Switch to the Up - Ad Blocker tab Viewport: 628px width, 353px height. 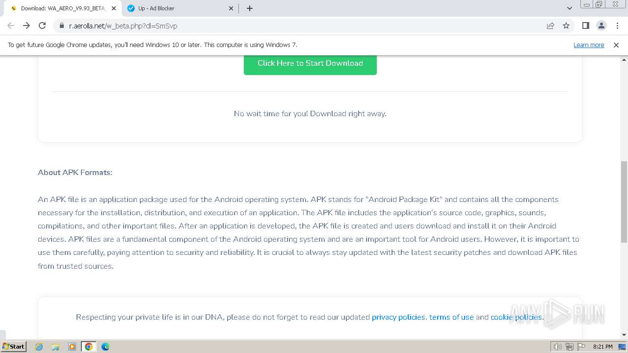(180, 8)
